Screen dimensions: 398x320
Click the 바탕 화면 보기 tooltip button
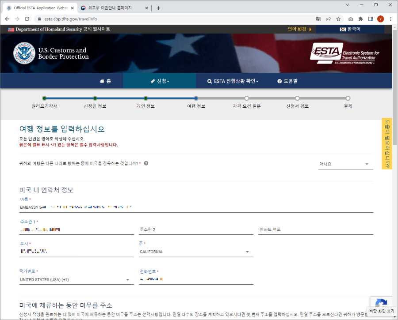pos(382,311)
